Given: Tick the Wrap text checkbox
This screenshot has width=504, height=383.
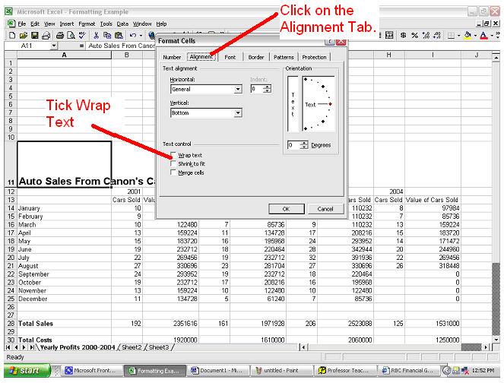Looking at the screenshot, I should click(x=173, y=155).
